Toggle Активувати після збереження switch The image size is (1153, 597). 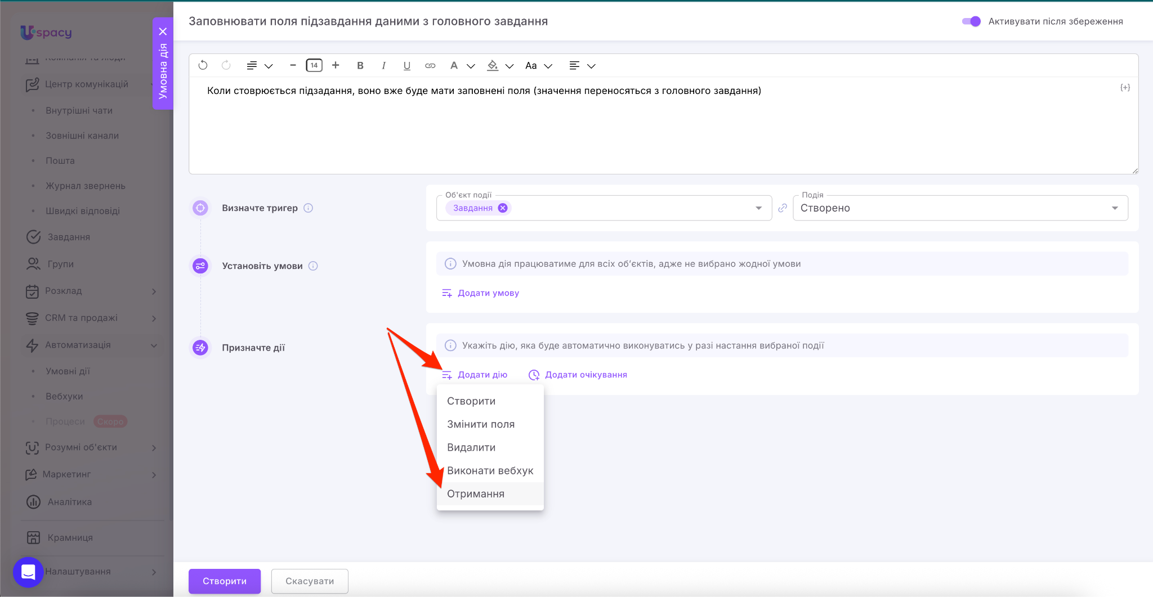click(971, 21)
